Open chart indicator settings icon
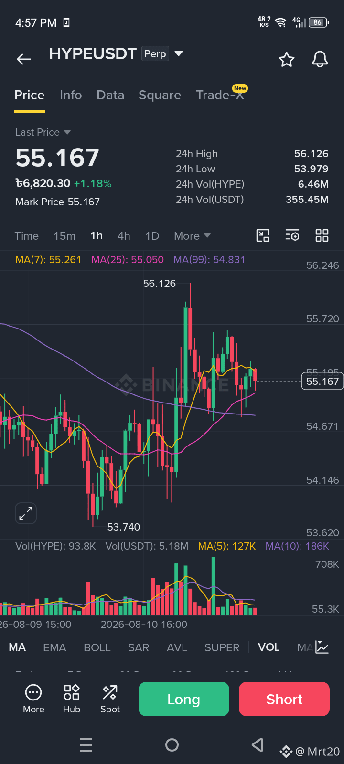 click(292, 235)
